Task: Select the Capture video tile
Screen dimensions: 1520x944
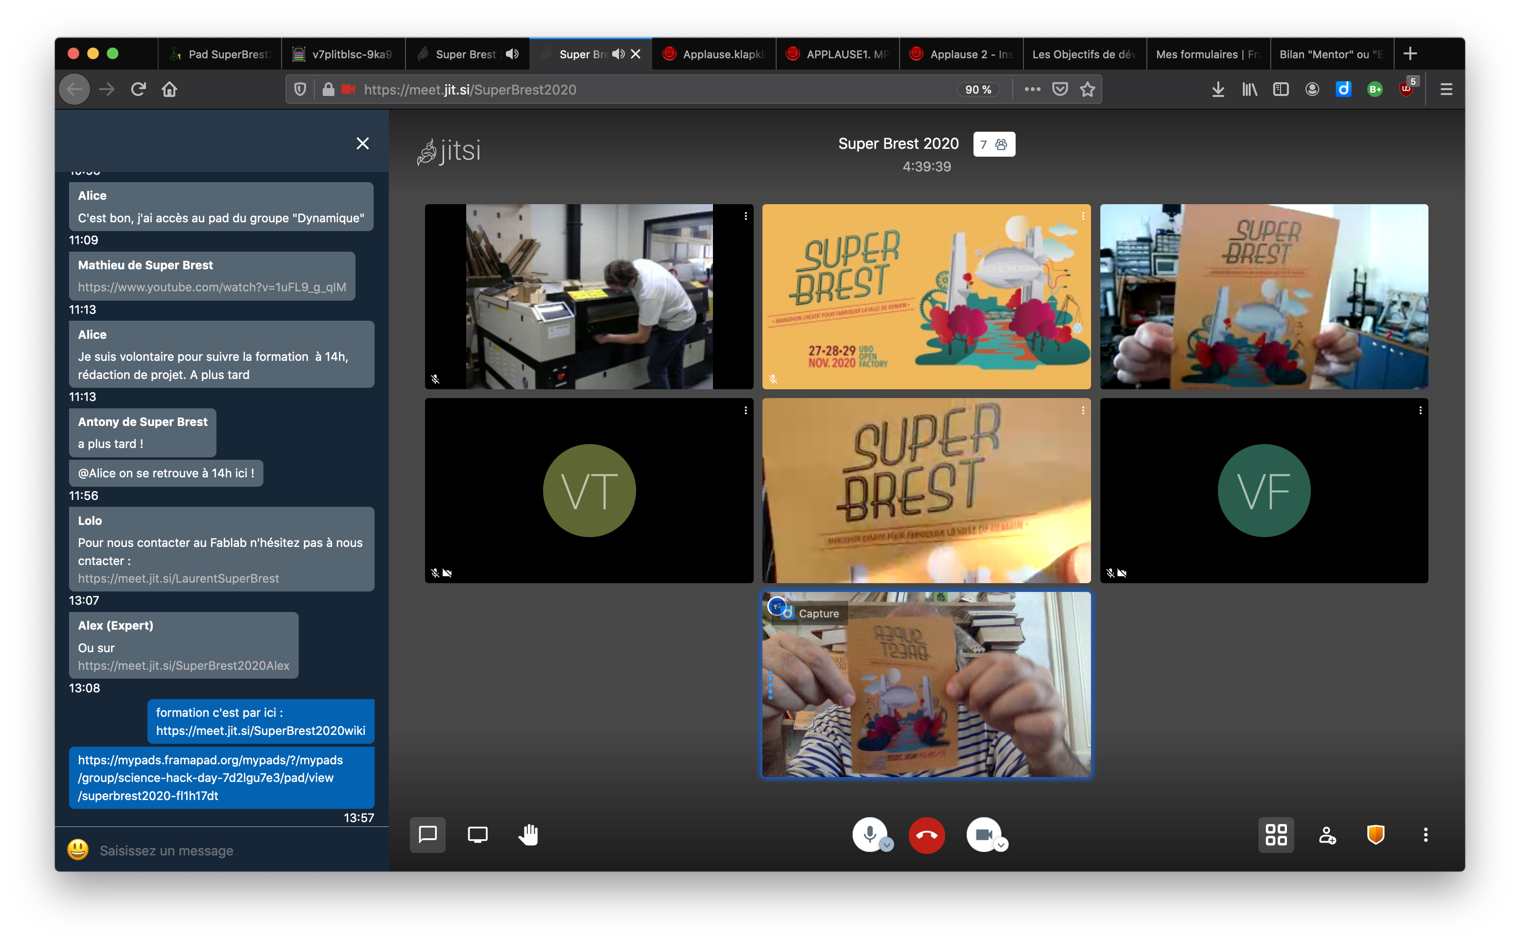Action: pos(926,684)
